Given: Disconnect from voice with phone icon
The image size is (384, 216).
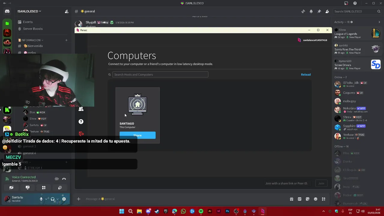Looking at the screenshot, I should point(64,179).
